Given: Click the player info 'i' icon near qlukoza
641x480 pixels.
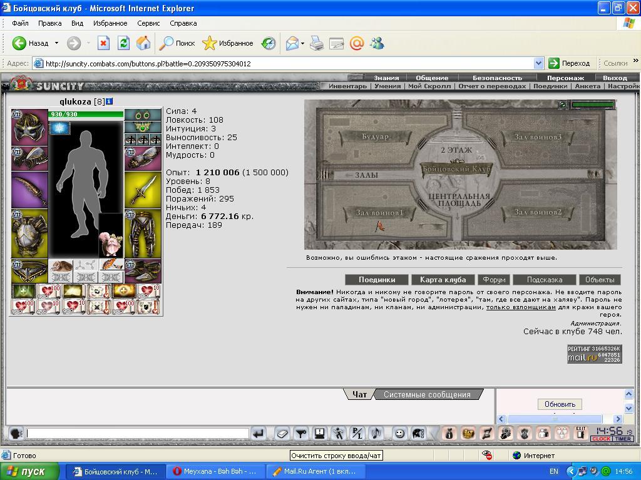Looking at the screenshot, I should pos(109,101).
